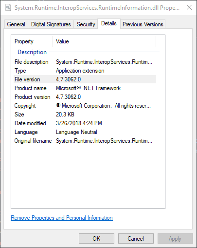
Task: Close the Properties dialog window
Action: point(189,7)
